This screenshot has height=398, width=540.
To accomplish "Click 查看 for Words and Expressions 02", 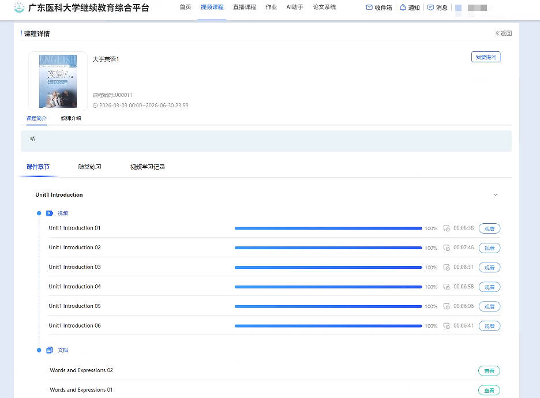I will click(489, 371).
